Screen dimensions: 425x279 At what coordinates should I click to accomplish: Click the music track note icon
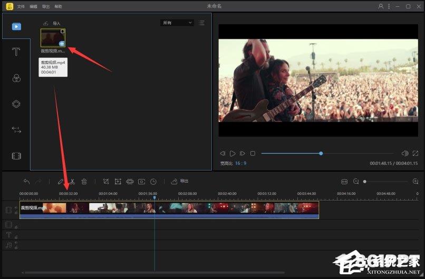(8, 245)
